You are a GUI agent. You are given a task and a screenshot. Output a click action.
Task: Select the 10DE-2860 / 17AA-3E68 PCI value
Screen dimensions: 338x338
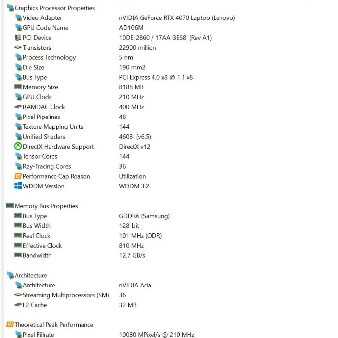tap(165, 38)
